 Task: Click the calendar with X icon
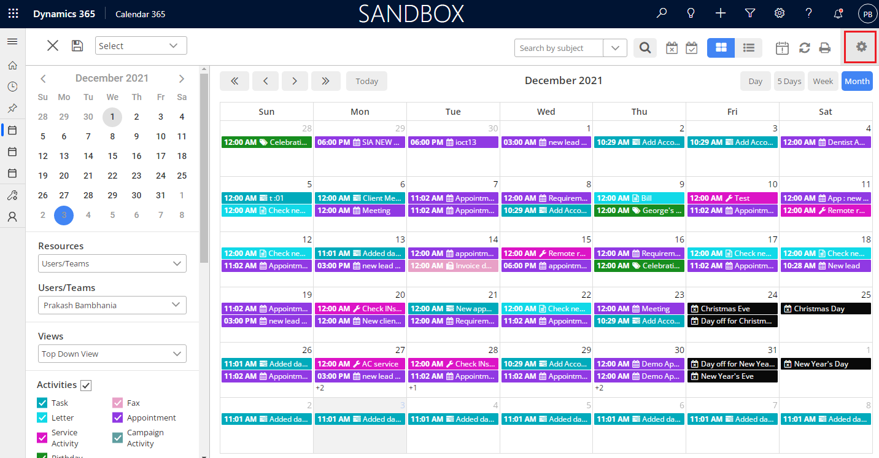[672, 48]
